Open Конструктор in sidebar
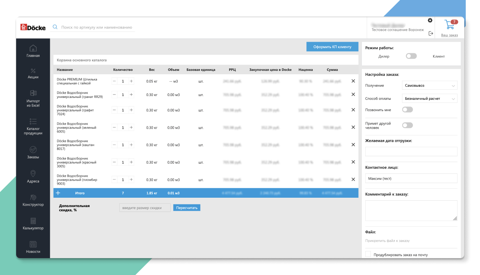480x275 pixels. pos(33,200)
